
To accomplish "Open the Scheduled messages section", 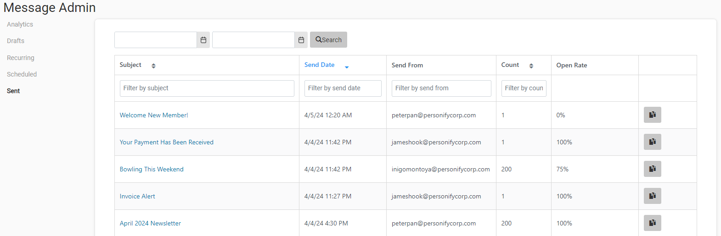I will (x=22, y=74).
